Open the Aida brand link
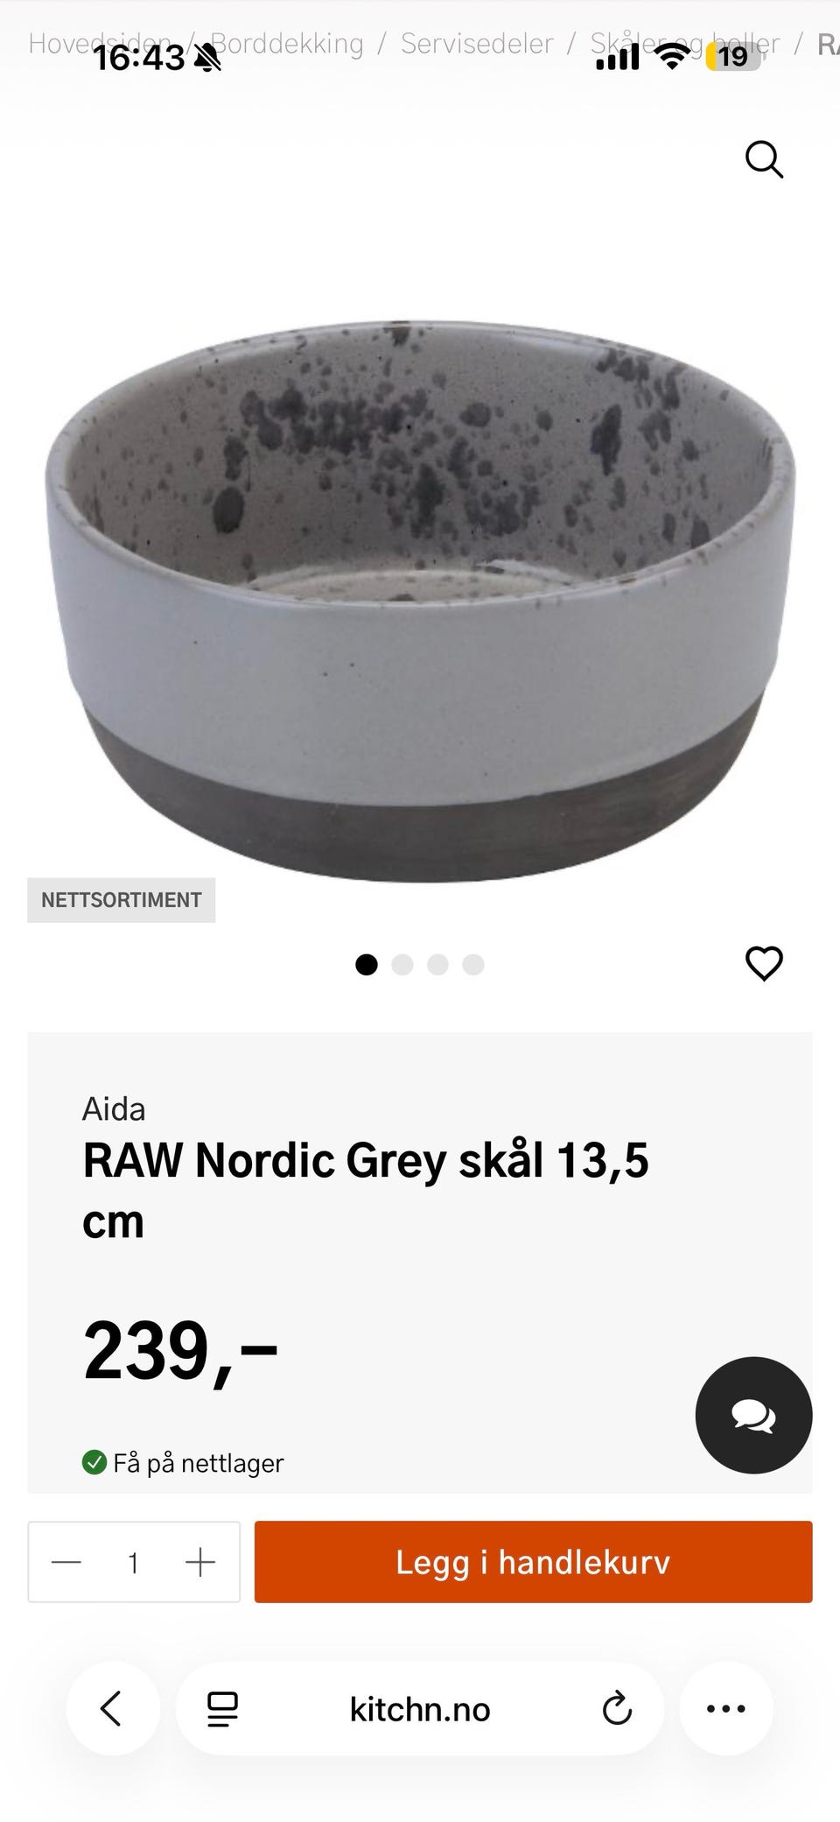840x1822 pixels. point(114,1109)
